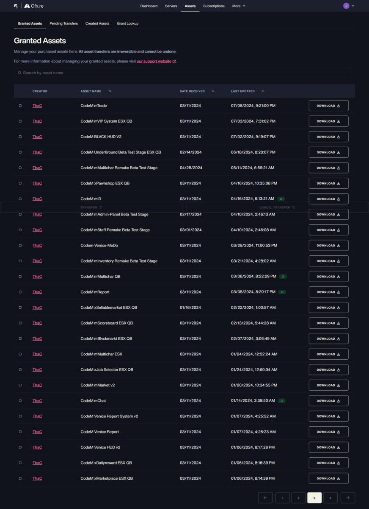This screenshot has height=509, width=369.
Task: Select current page 3 button
Action: (x=314, y=498)
